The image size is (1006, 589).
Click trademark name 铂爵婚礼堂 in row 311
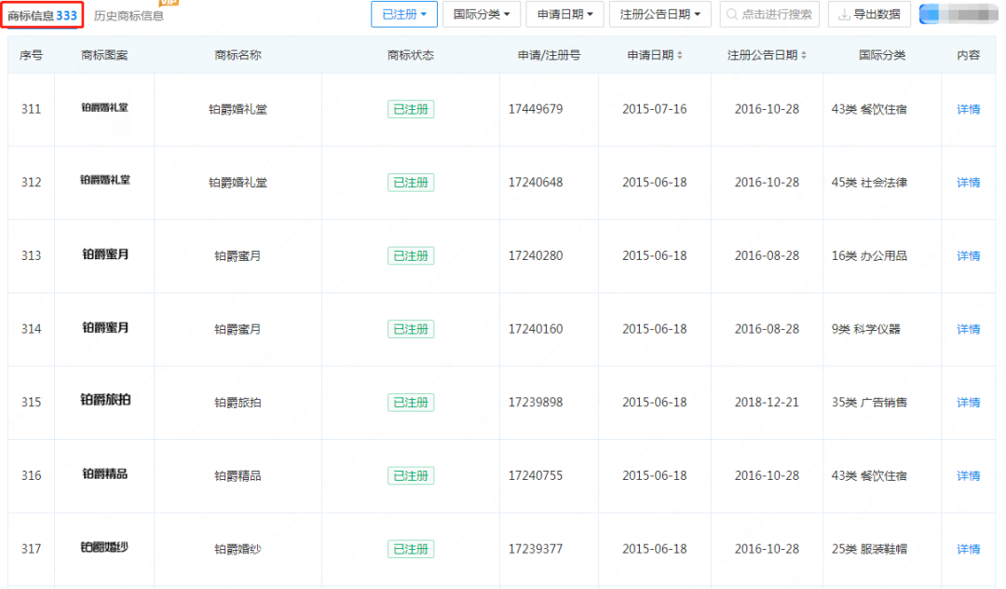pyautogui.click(x=238, y=109)
